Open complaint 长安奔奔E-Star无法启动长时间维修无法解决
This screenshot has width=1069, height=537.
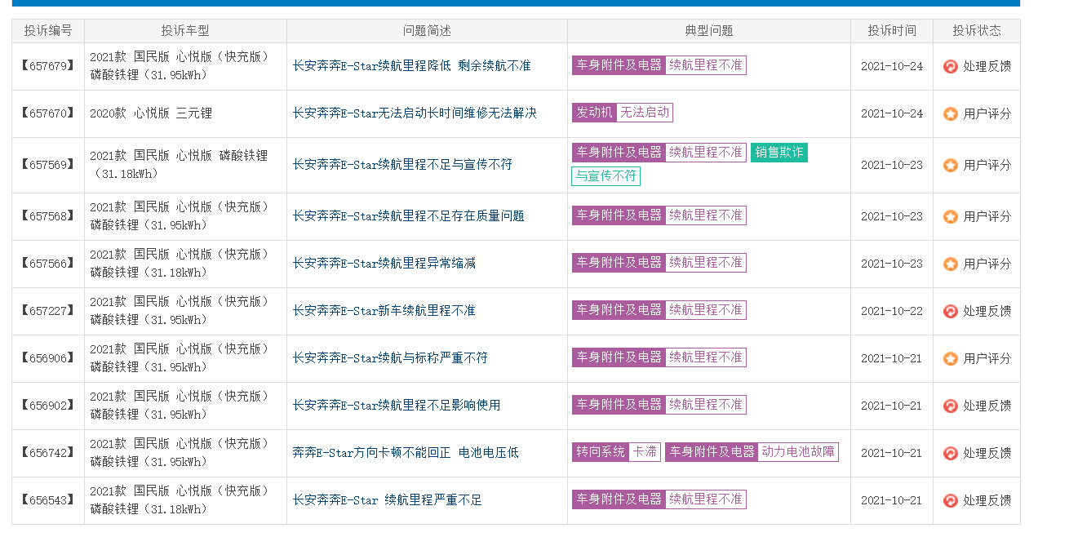pyautogui.click(x=415, y=113)
